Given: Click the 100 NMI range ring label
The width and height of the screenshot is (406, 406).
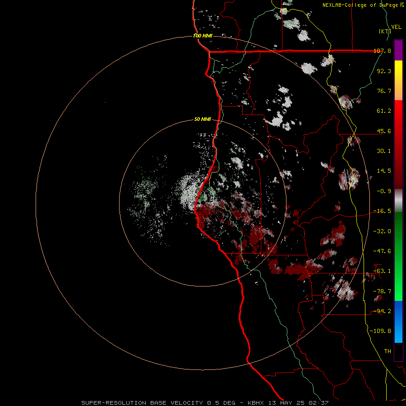Looking at the screenshot, I should (x=203, y=36).
